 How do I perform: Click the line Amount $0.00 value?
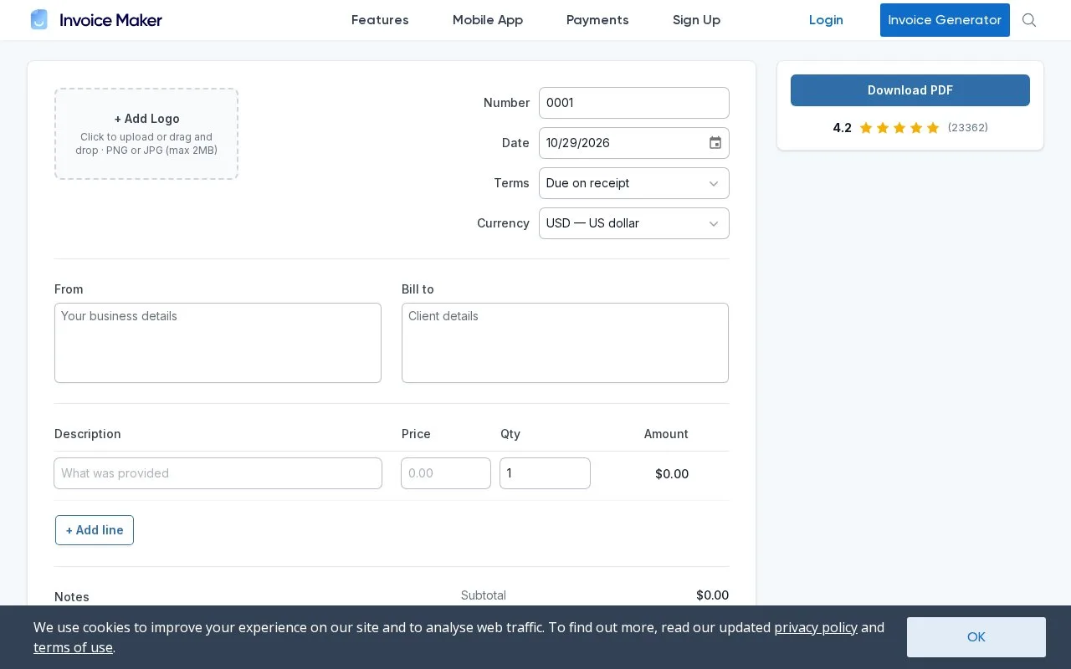click(x=672, y=474)
